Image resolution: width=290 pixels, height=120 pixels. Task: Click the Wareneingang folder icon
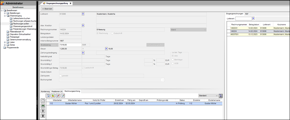[8, 16]
